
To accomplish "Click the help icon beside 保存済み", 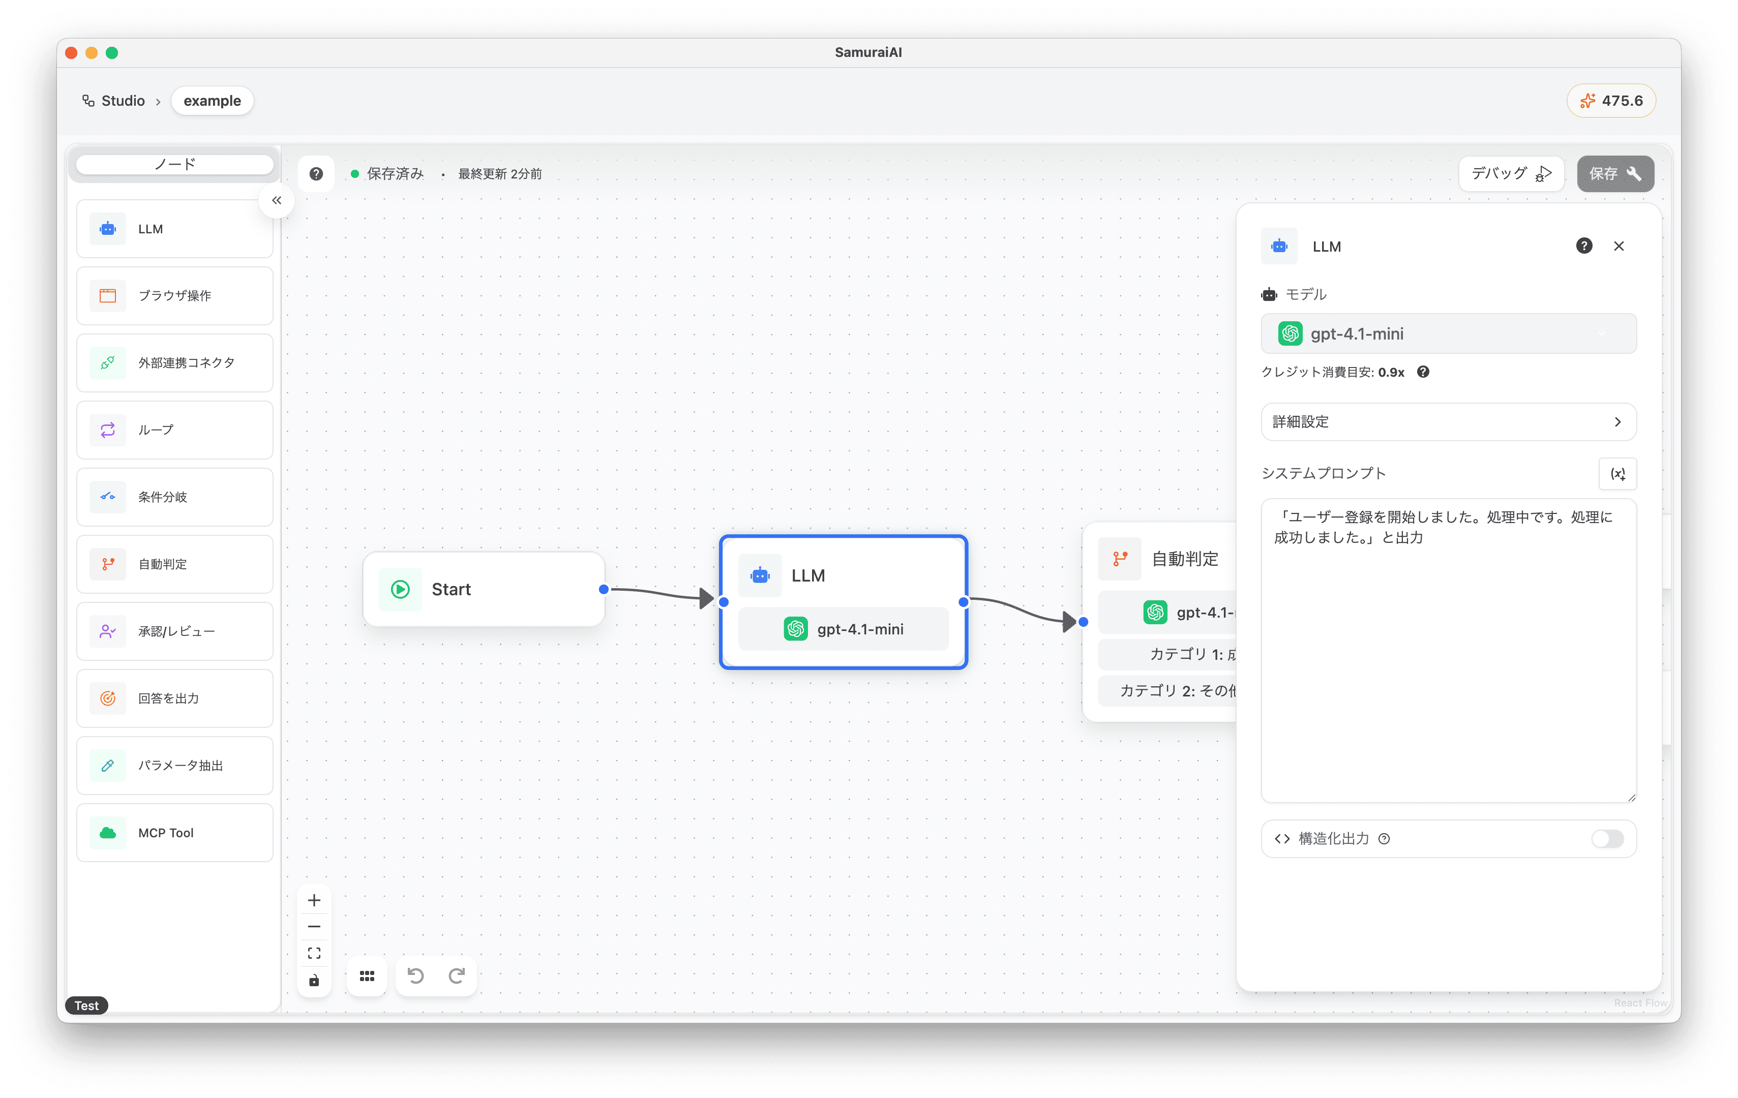I will pyautogui.click(x=316, y=174).
